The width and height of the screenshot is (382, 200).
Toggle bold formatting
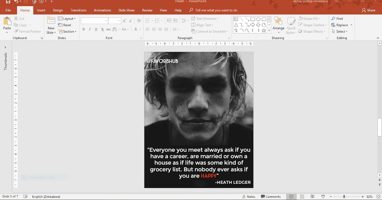(83, 29)
